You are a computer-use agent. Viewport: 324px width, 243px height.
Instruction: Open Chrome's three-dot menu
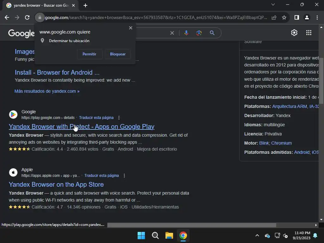pyautogui.click(x=317, y=18)
